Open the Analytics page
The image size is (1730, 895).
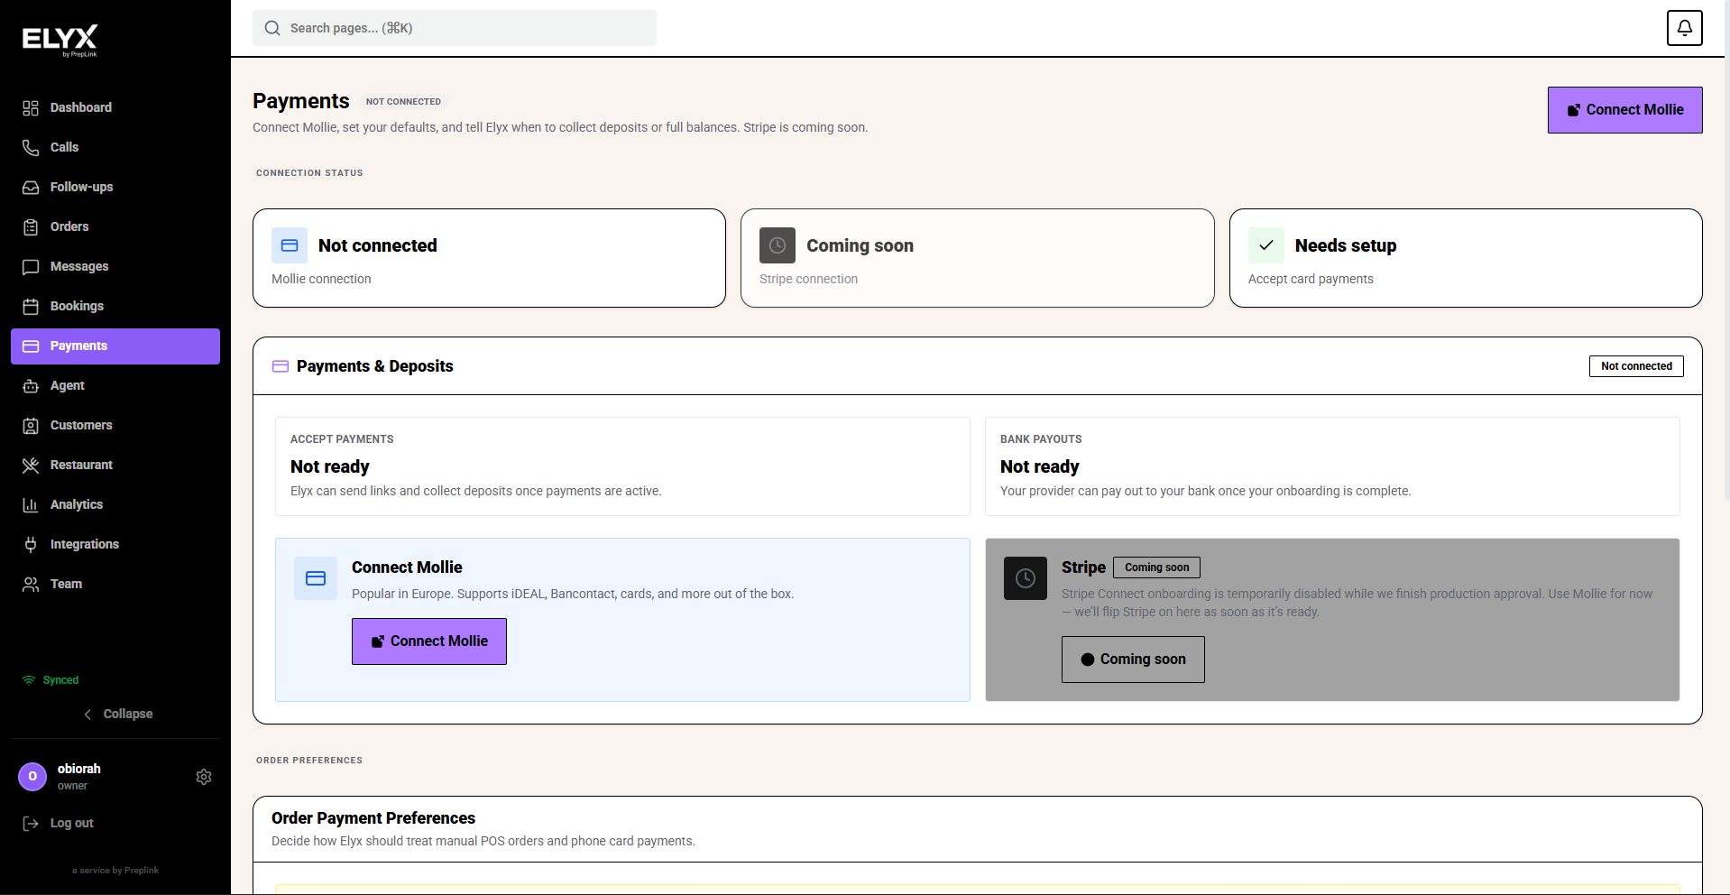point(115,505)
